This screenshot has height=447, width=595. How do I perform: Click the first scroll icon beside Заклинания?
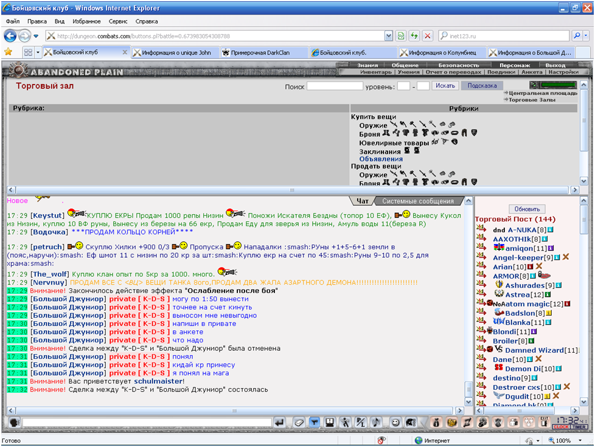[407, 150]
